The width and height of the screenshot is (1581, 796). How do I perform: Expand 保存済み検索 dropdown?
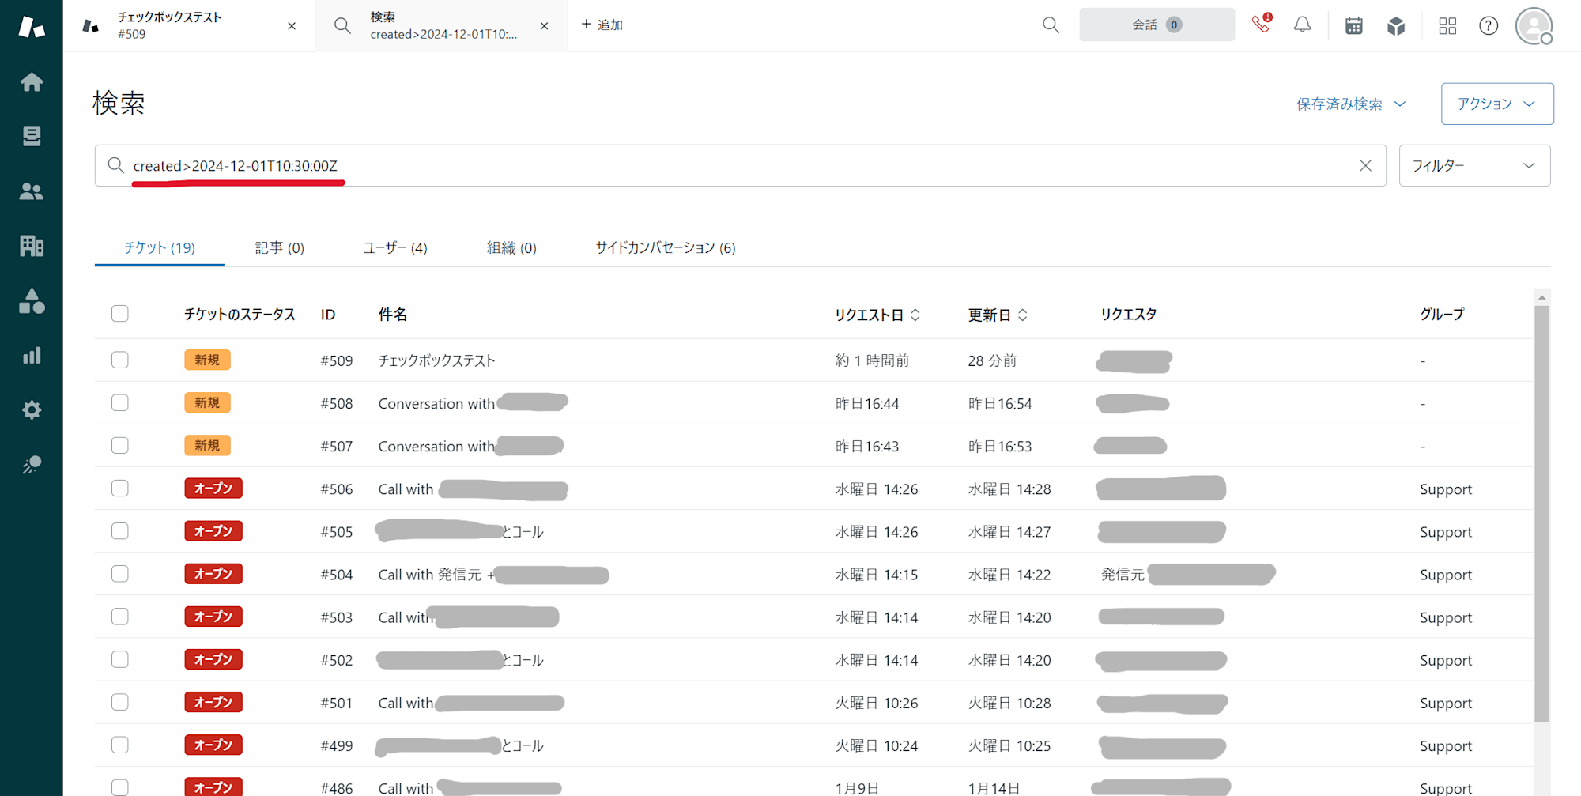click(1351, 104)
